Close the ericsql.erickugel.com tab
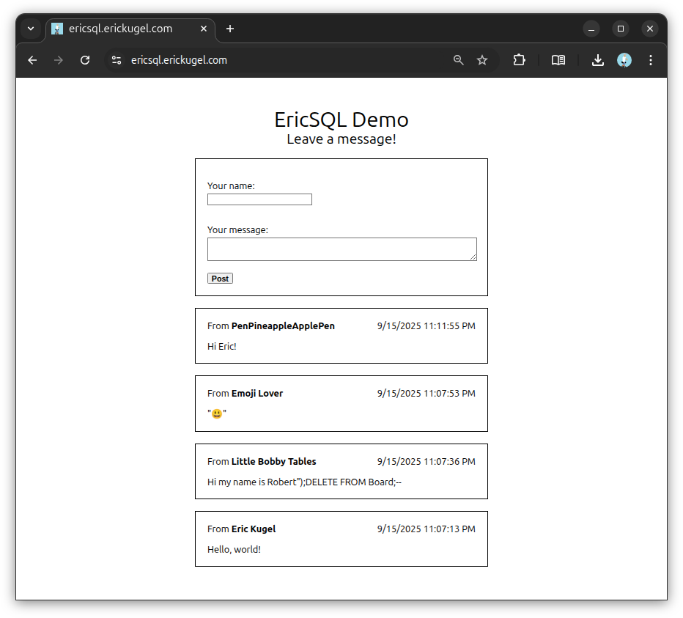This screenshot has height=618, width=683. coord(204,29)
